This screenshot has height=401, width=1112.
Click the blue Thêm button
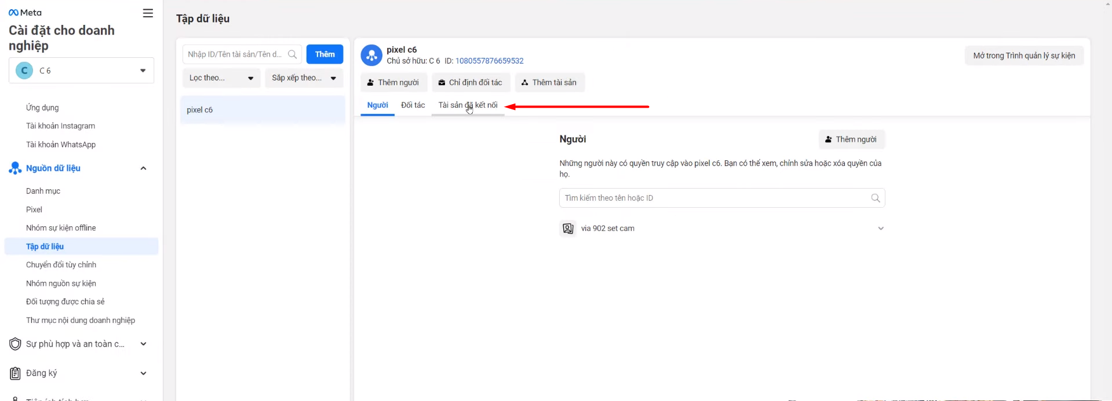click(x=325, y=54)
